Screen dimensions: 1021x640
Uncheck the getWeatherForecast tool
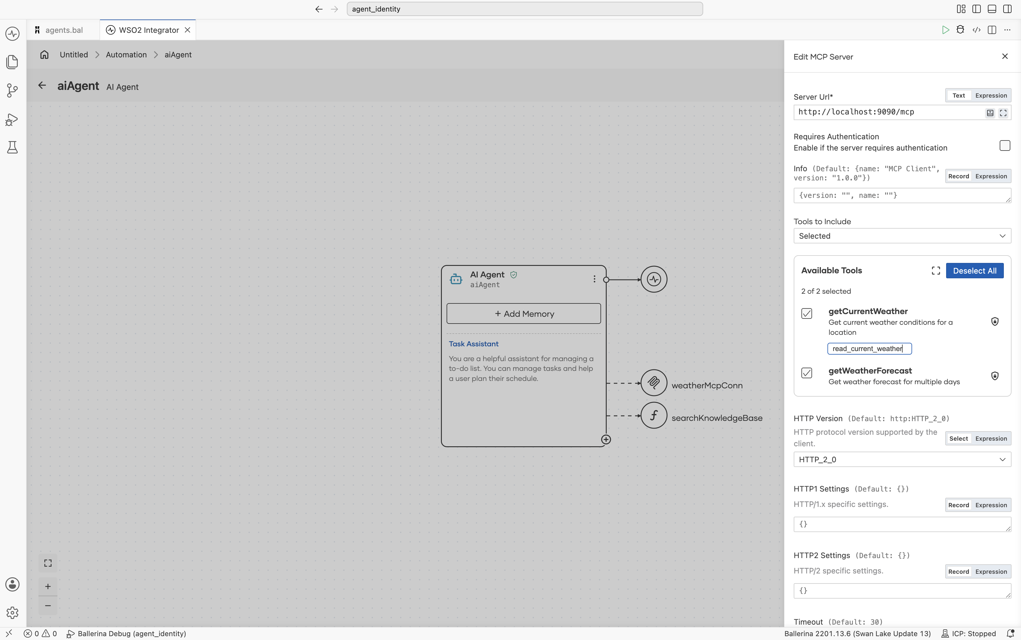[x=807, y=373]
